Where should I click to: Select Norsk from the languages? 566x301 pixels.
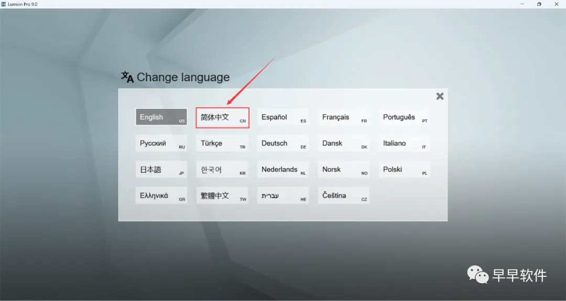[344, 170]
